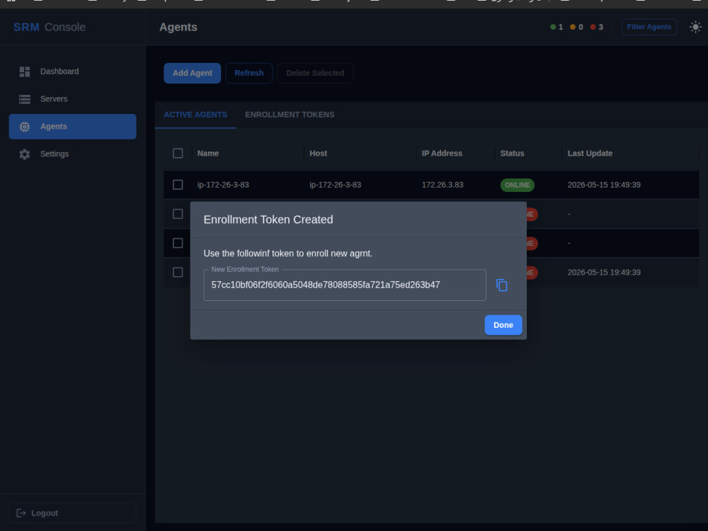This screenshot has width=708, height=531.
Task: Check the ip-172-26-3-83 agent row checkbox
Action: (178, 185)
